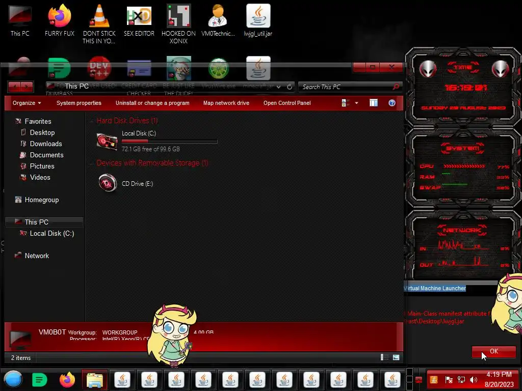
Task: Click the Start orb button
Action: (13, 379)
